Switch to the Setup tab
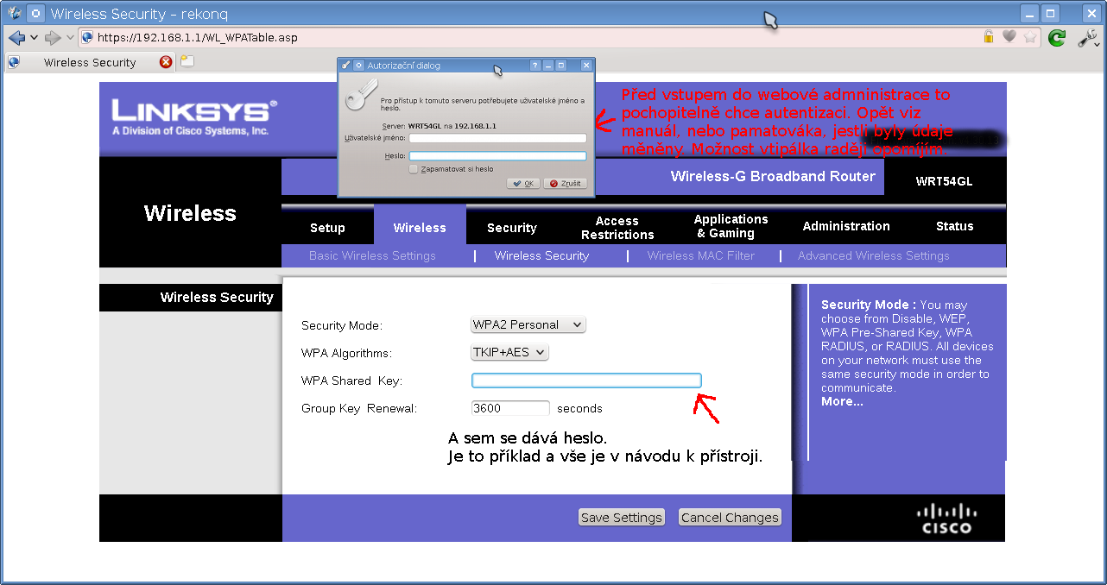 click(x=327, y=228)
